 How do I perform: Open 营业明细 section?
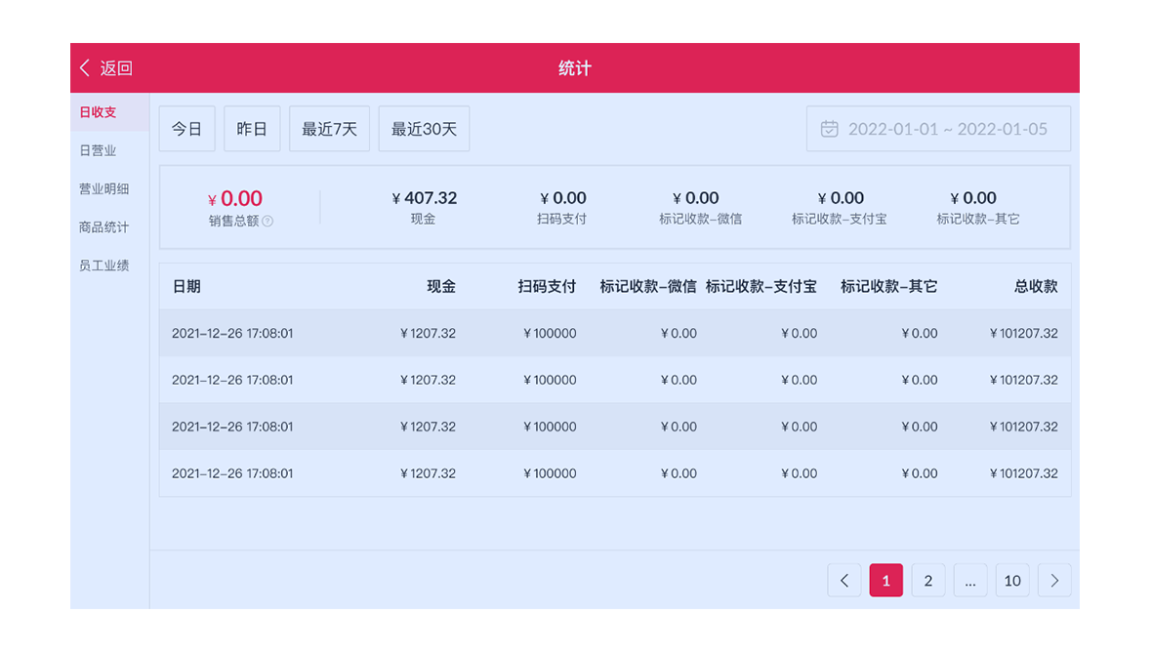103,188
